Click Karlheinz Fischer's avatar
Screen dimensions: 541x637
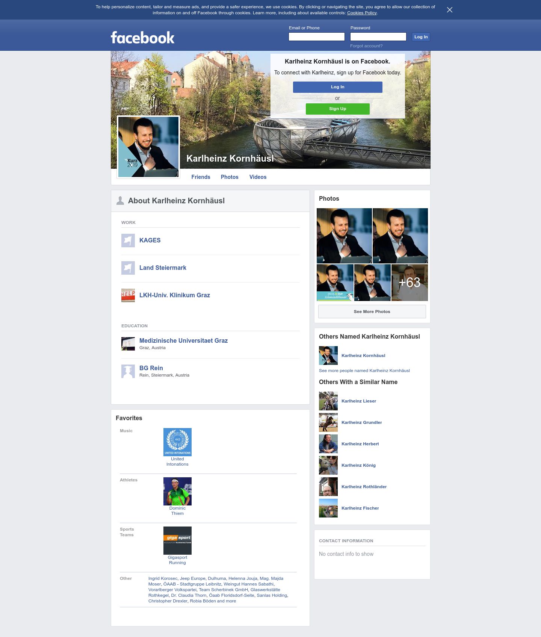pyautogui.click(x=328, y=508)
